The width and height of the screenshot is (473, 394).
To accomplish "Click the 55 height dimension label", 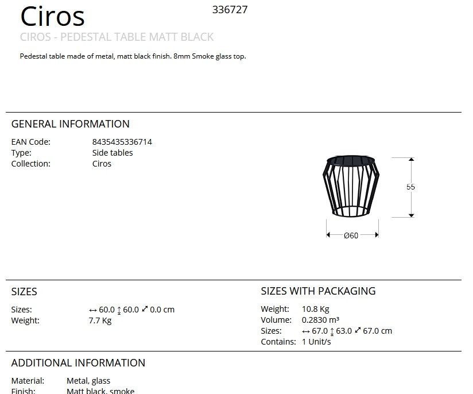I will [410, 187].
